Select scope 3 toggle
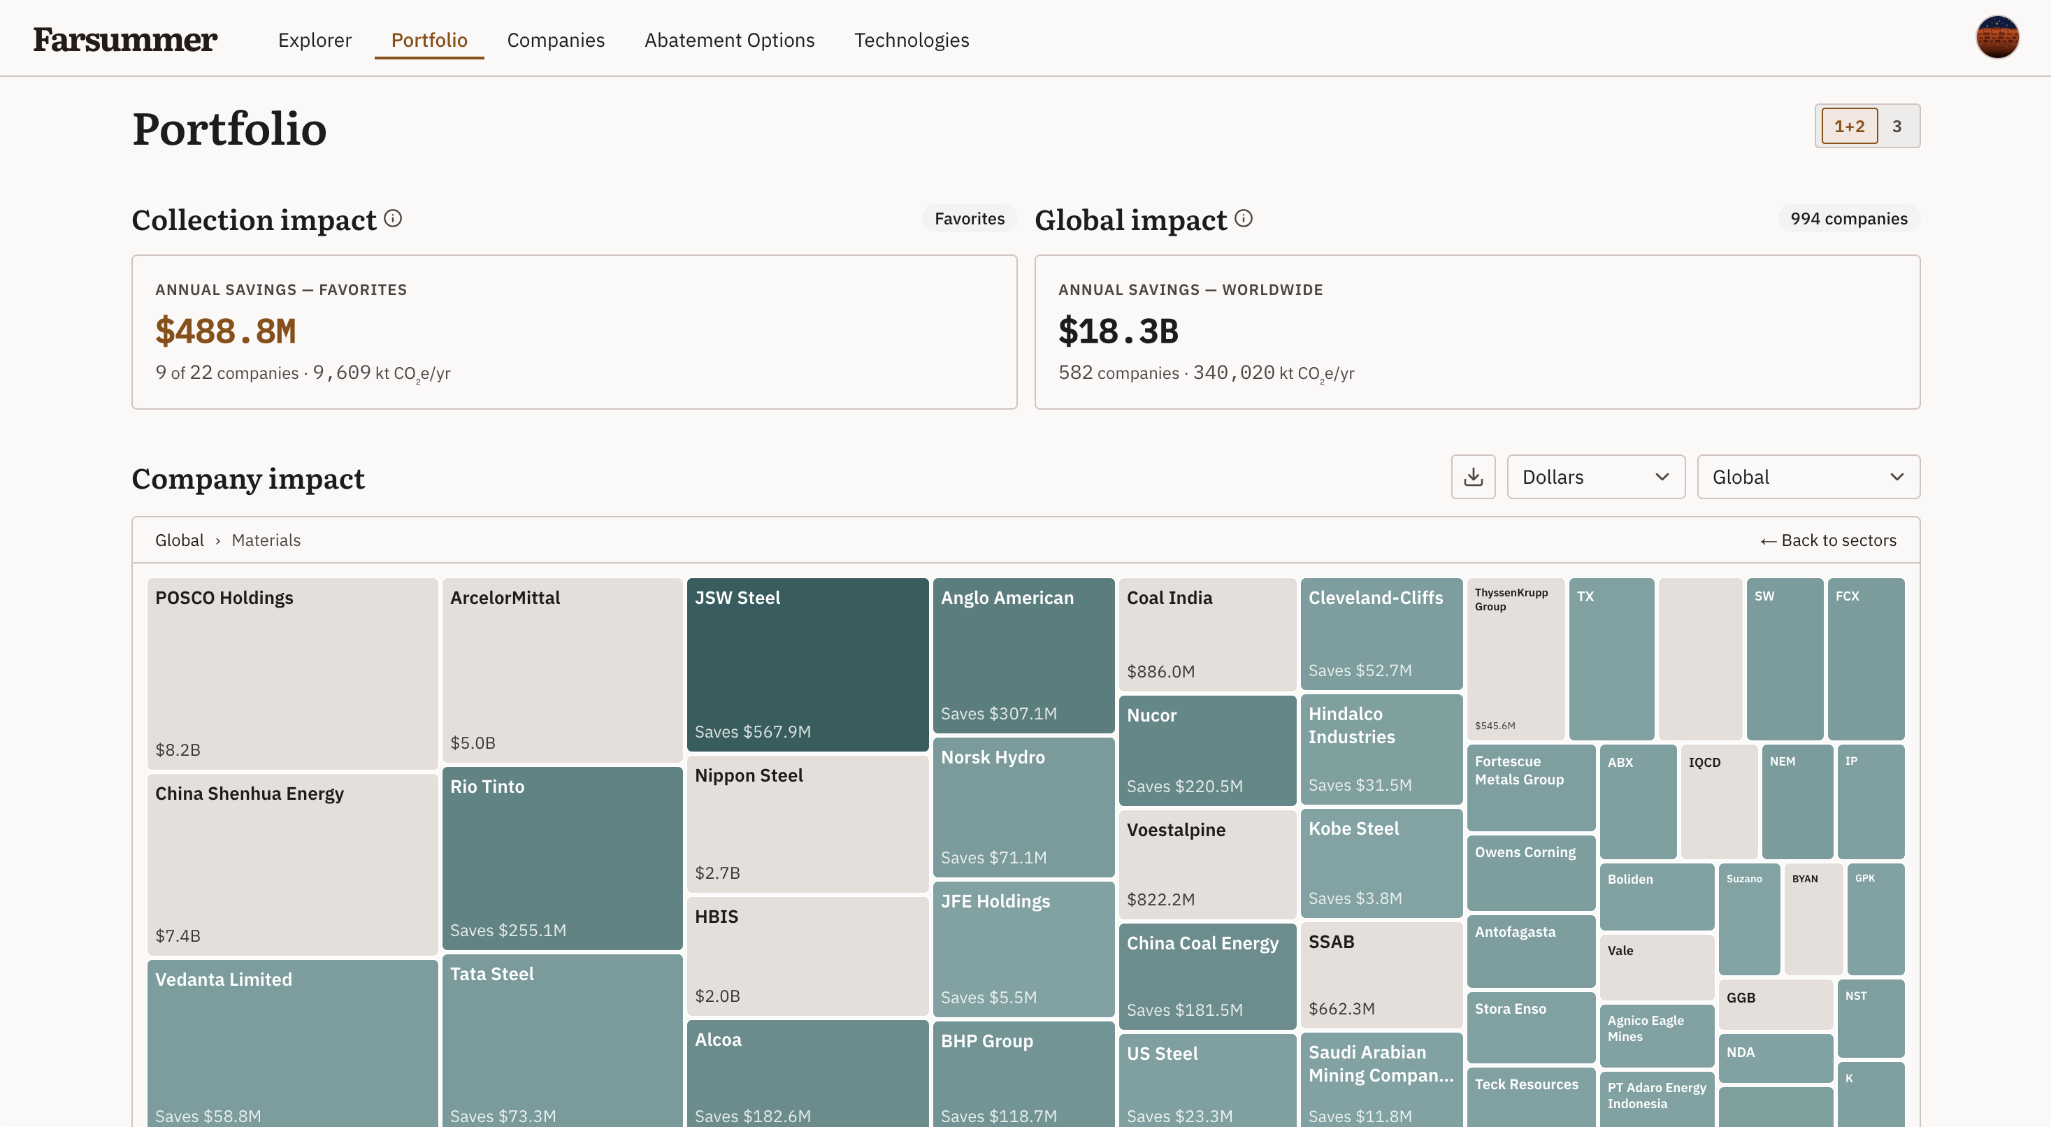The width and height of the screenshot is (2051, 1127). click(x=1897, y=126)
